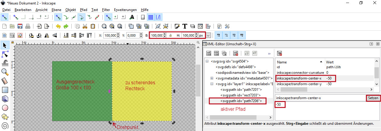Select the svg:defs id="defs4498" node
This screenshot has width=381, height=131.
click(x=236, y=67)
